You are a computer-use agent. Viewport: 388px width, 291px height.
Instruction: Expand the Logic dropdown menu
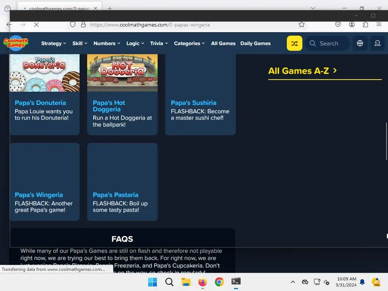135,43
